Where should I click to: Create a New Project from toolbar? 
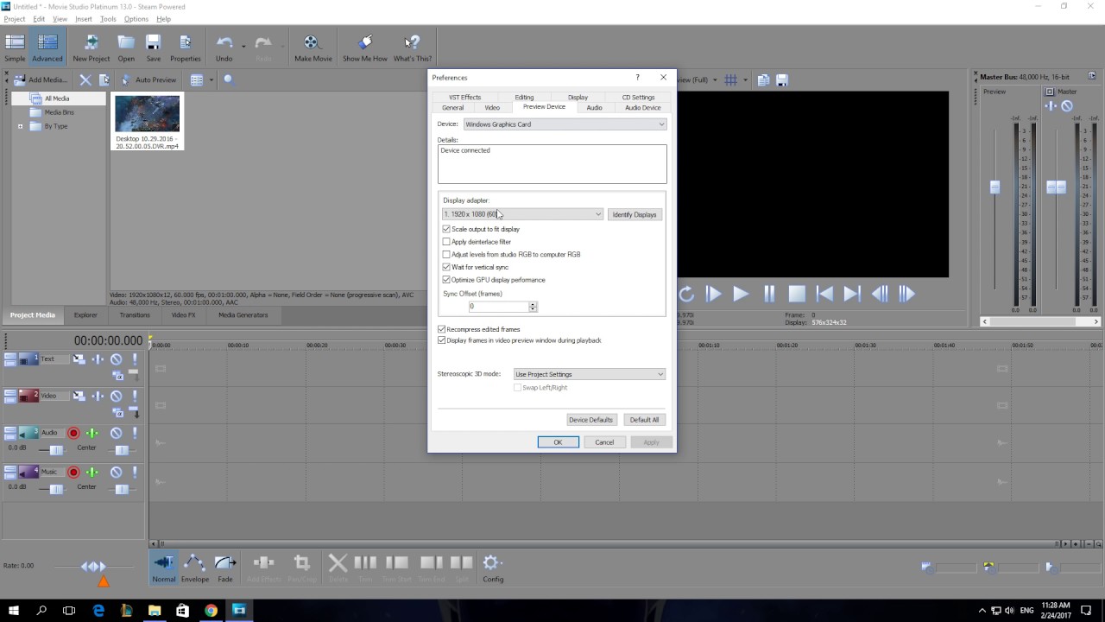click(91, 48)
